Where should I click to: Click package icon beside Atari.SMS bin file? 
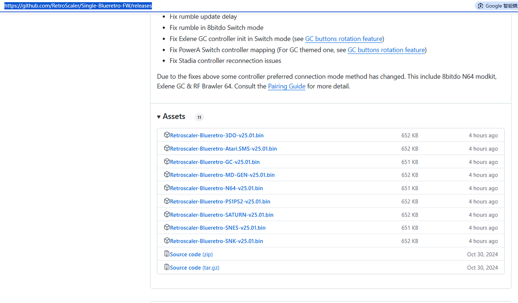pyautogui.click(x=167, y=148)
